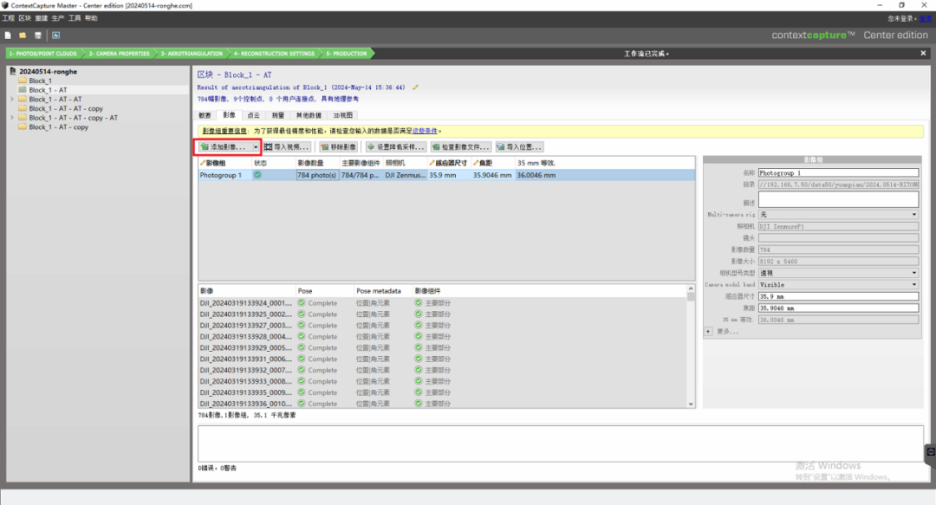Screen dimensions: 936x505
Task: Click the 焦距 focal length field
Action: click(838, 308)
